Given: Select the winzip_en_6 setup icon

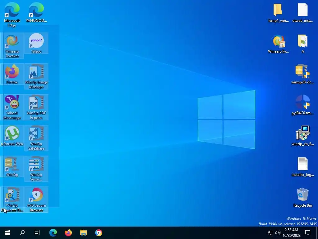Looking at the screenshot, I should (x=302, y=136).
